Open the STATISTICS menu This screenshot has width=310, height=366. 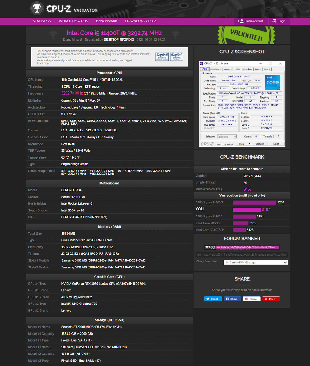[x=42, y=21]
